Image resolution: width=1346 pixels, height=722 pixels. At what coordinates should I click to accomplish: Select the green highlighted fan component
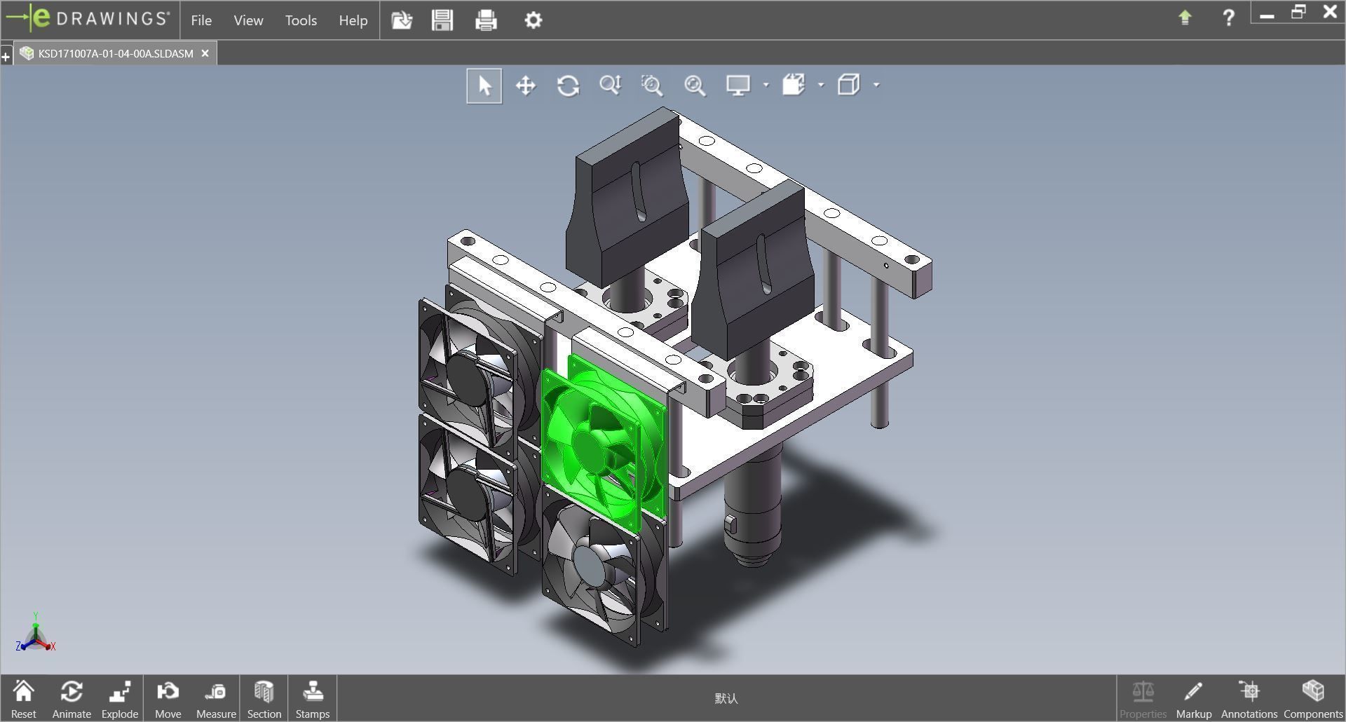click(x=601, y=442)
